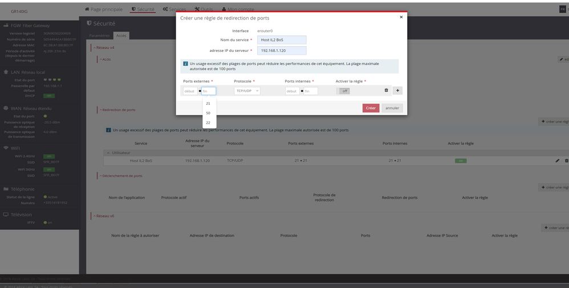
Task: Select port 50 from the suggestion list
Action: [x=208, y=113]
